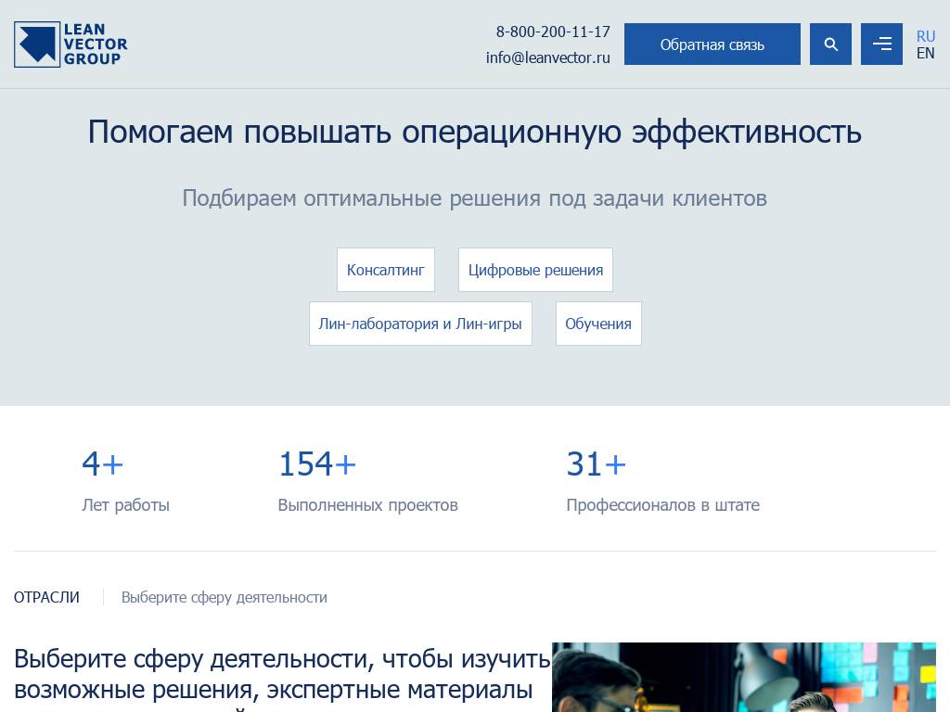Open the ОТРАСЛИ industries section
The height and width of the screenshot is (712, 950).
pyautogui.click(x=46, y=597)
